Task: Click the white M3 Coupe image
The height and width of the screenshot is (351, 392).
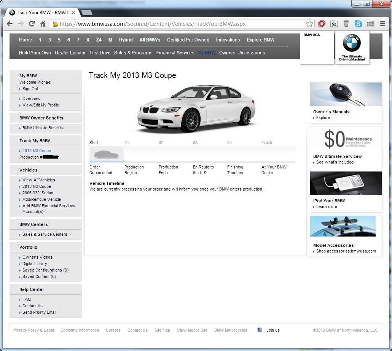Action: point(196,108)
